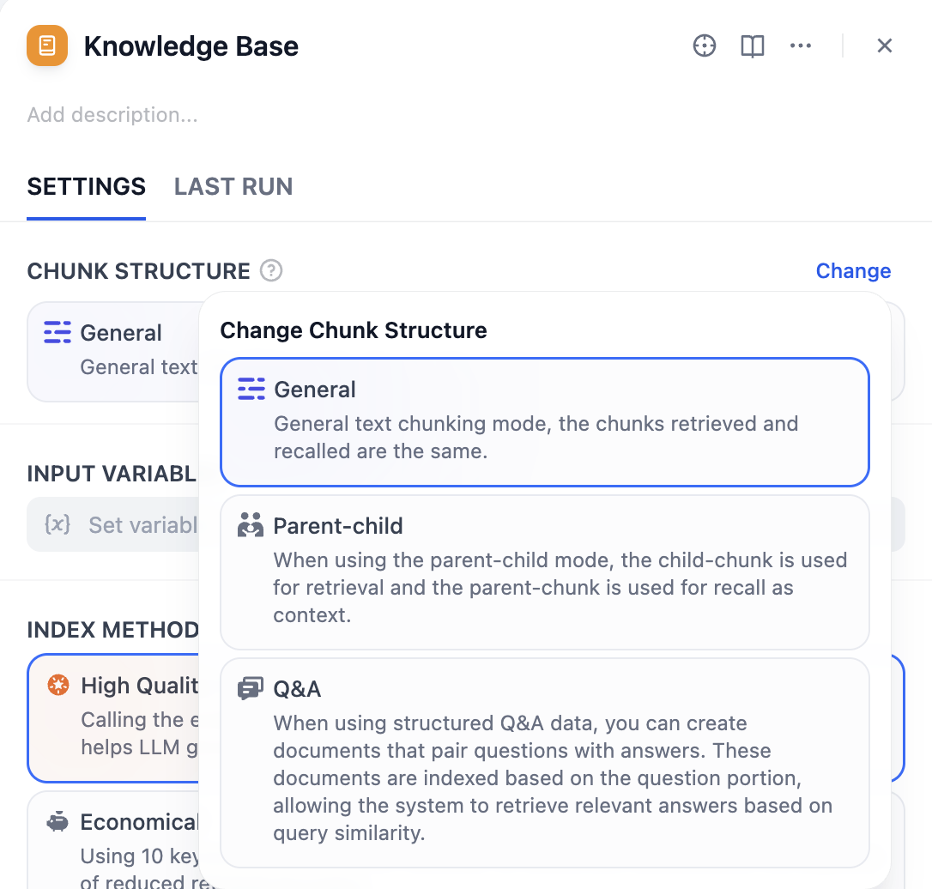This screenshot has width=932, height=889.
Task: Select the Q&A chunk structure option
Action: coord(544,762)
